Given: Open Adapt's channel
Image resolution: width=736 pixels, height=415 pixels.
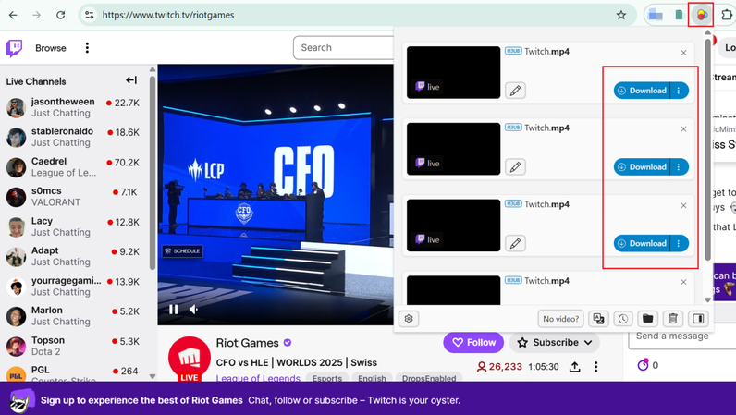Looking at the screenshot, I should (x=74, y=256).
